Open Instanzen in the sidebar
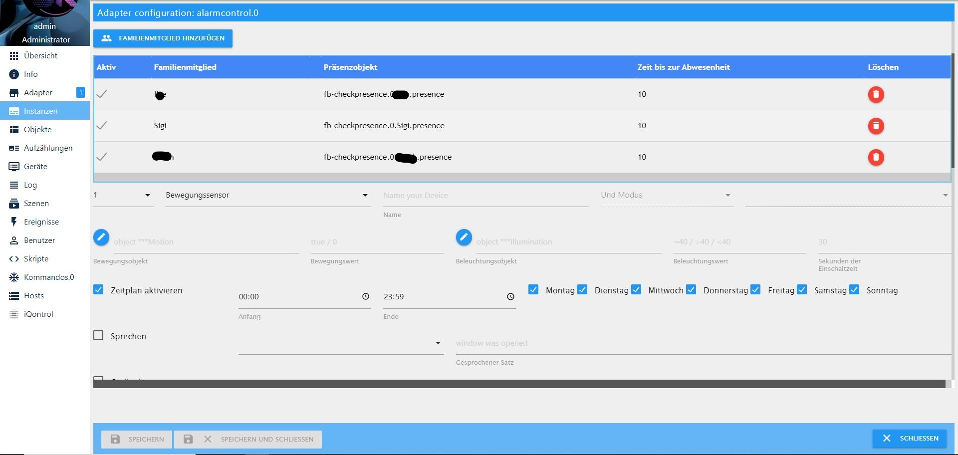The height and width of the screenshot is (455, 958). (45, 111)
